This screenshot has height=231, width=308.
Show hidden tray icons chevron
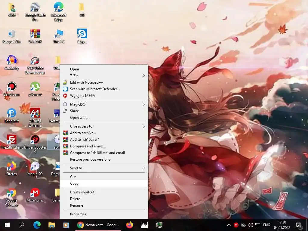(x=229, y=225)
